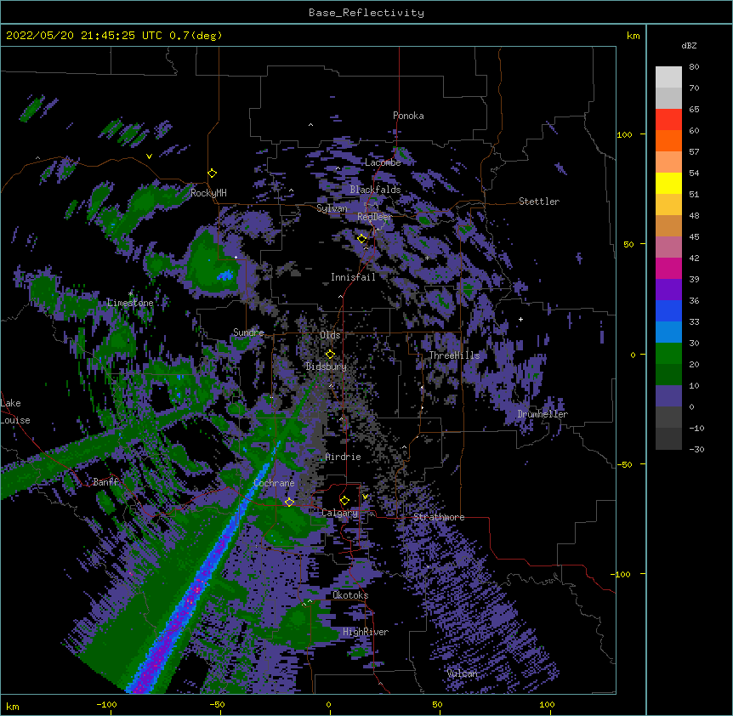Click the white plus marker east of ThreeHills
Viewport: 733px width, 716px height.
520,319
